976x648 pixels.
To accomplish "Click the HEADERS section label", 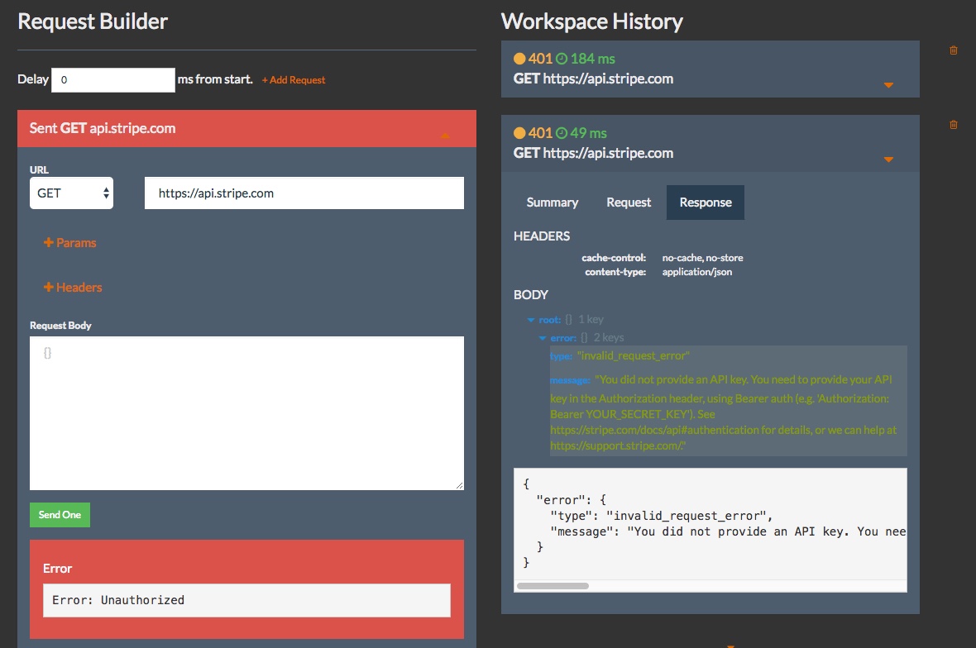I will [542, 236].
